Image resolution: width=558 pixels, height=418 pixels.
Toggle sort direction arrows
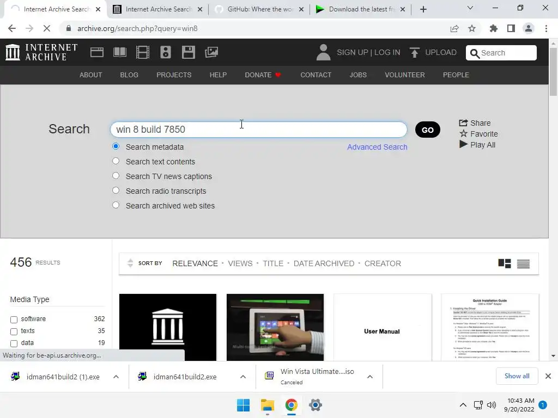click(130, 263)
